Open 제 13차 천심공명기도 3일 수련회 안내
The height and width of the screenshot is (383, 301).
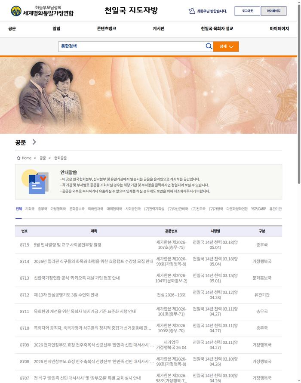tap(66, 295)
